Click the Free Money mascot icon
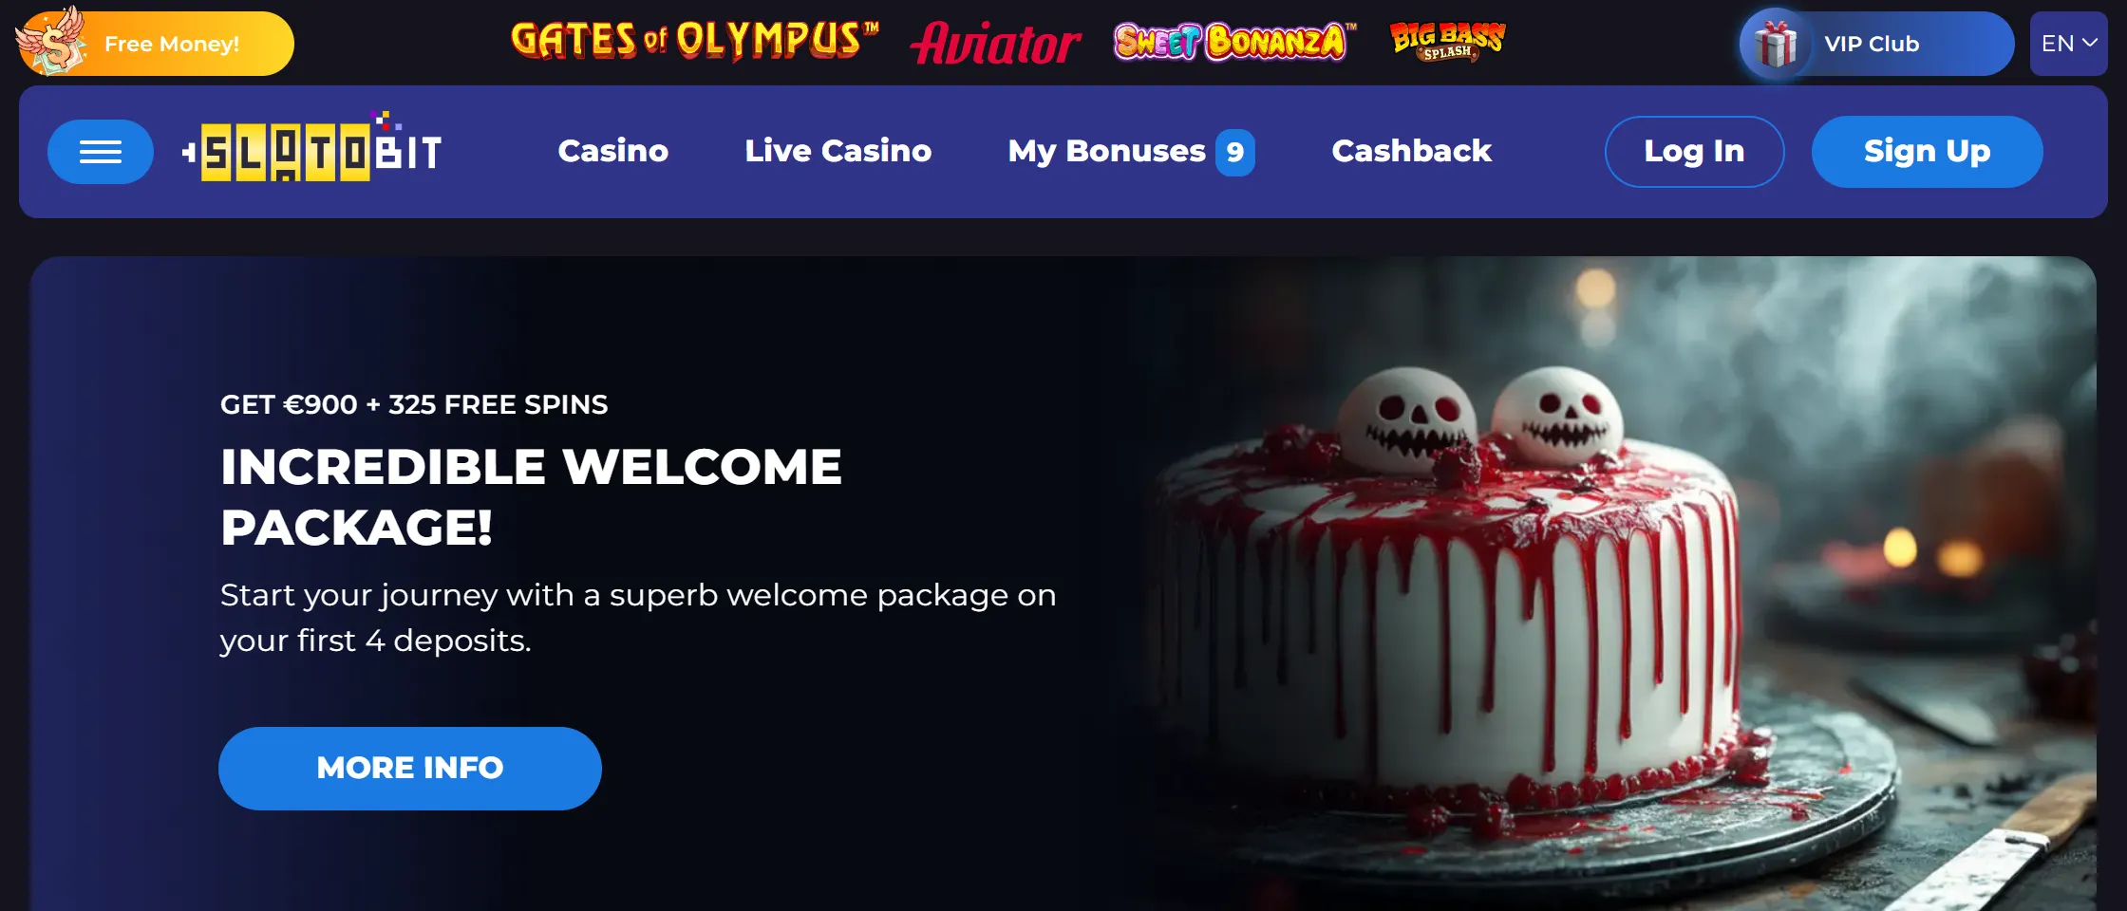Viewport: 2127px width, 911px height. coord(53,40)
